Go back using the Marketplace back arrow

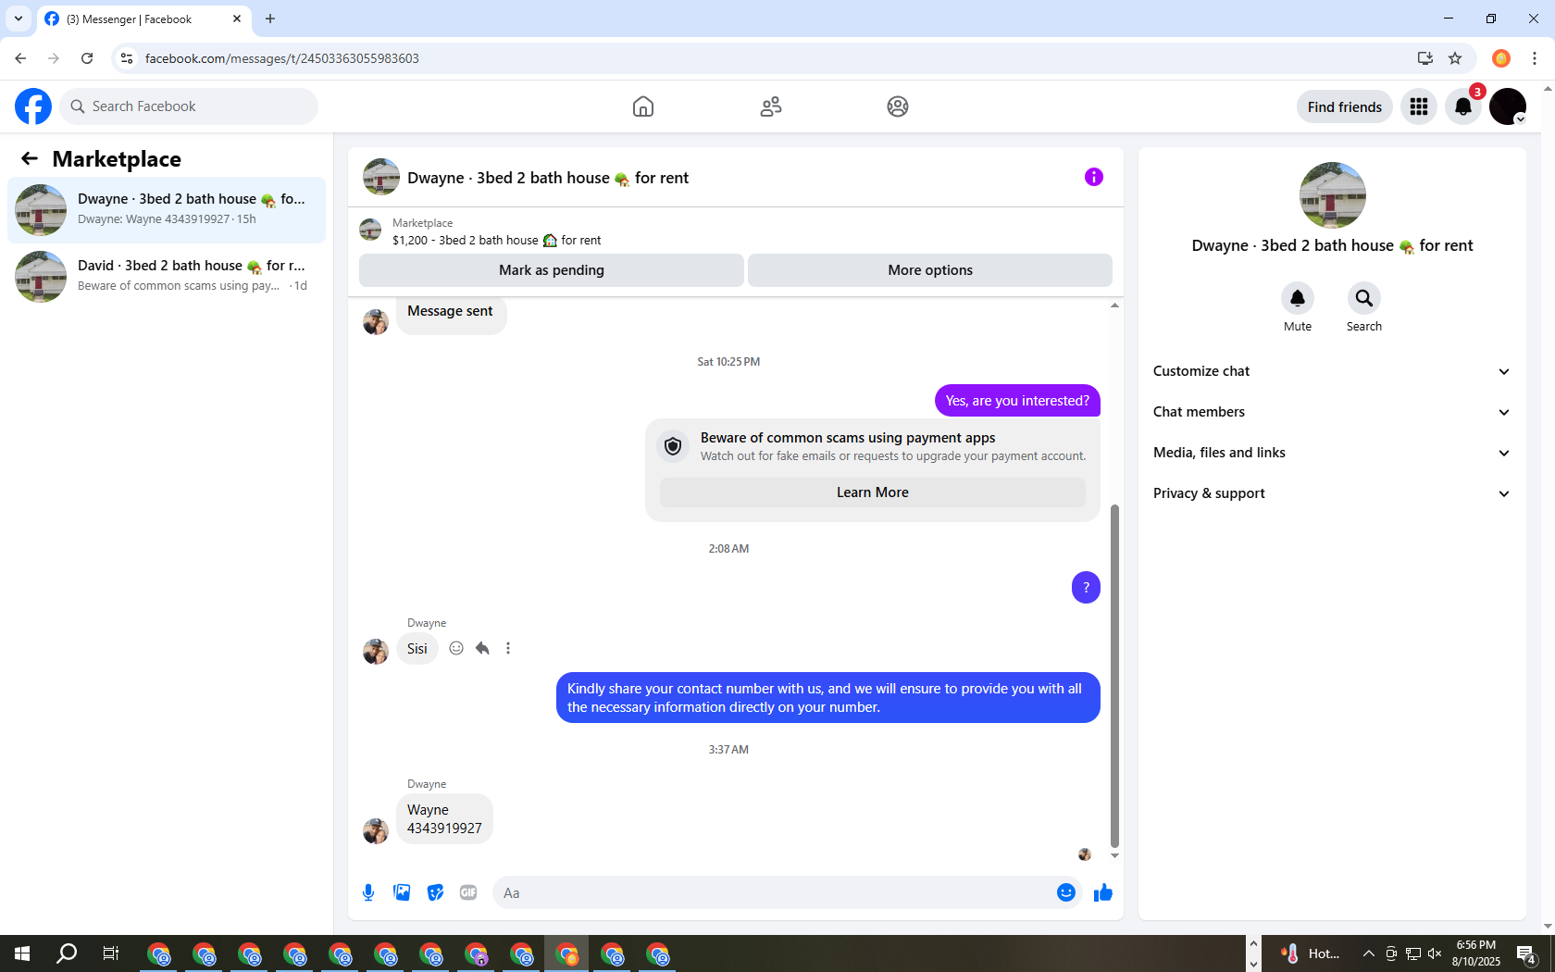pos(30,158)
